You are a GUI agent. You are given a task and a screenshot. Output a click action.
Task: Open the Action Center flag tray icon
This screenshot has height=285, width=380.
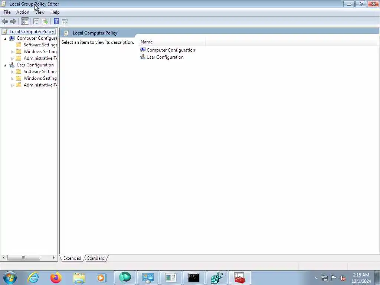(334, 278)
